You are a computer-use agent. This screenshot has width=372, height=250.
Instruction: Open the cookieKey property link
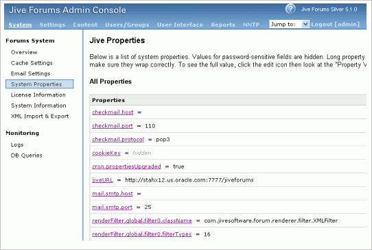[106, 153]
